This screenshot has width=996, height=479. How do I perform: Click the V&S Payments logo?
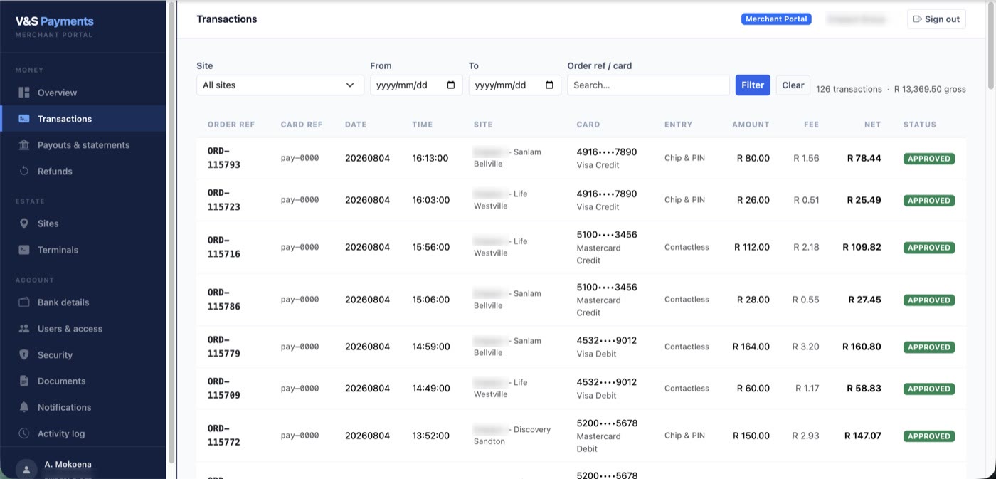coord(55,21)
